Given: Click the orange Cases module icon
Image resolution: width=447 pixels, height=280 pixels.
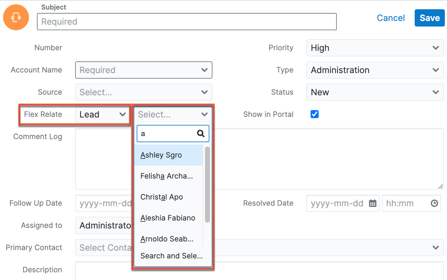Looking at the screenshot, I should [16, 17].
